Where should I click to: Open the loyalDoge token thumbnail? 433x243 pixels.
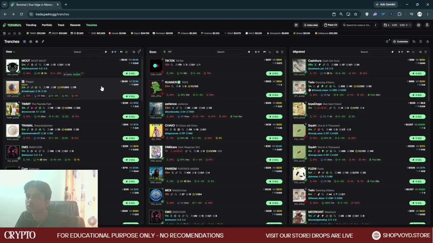click(299, 109)
